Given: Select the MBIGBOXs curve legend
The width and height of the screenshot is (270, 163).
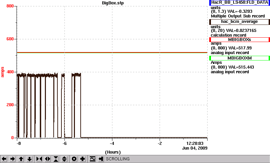Looking at the screenshot, I should (x=240, y=40).
